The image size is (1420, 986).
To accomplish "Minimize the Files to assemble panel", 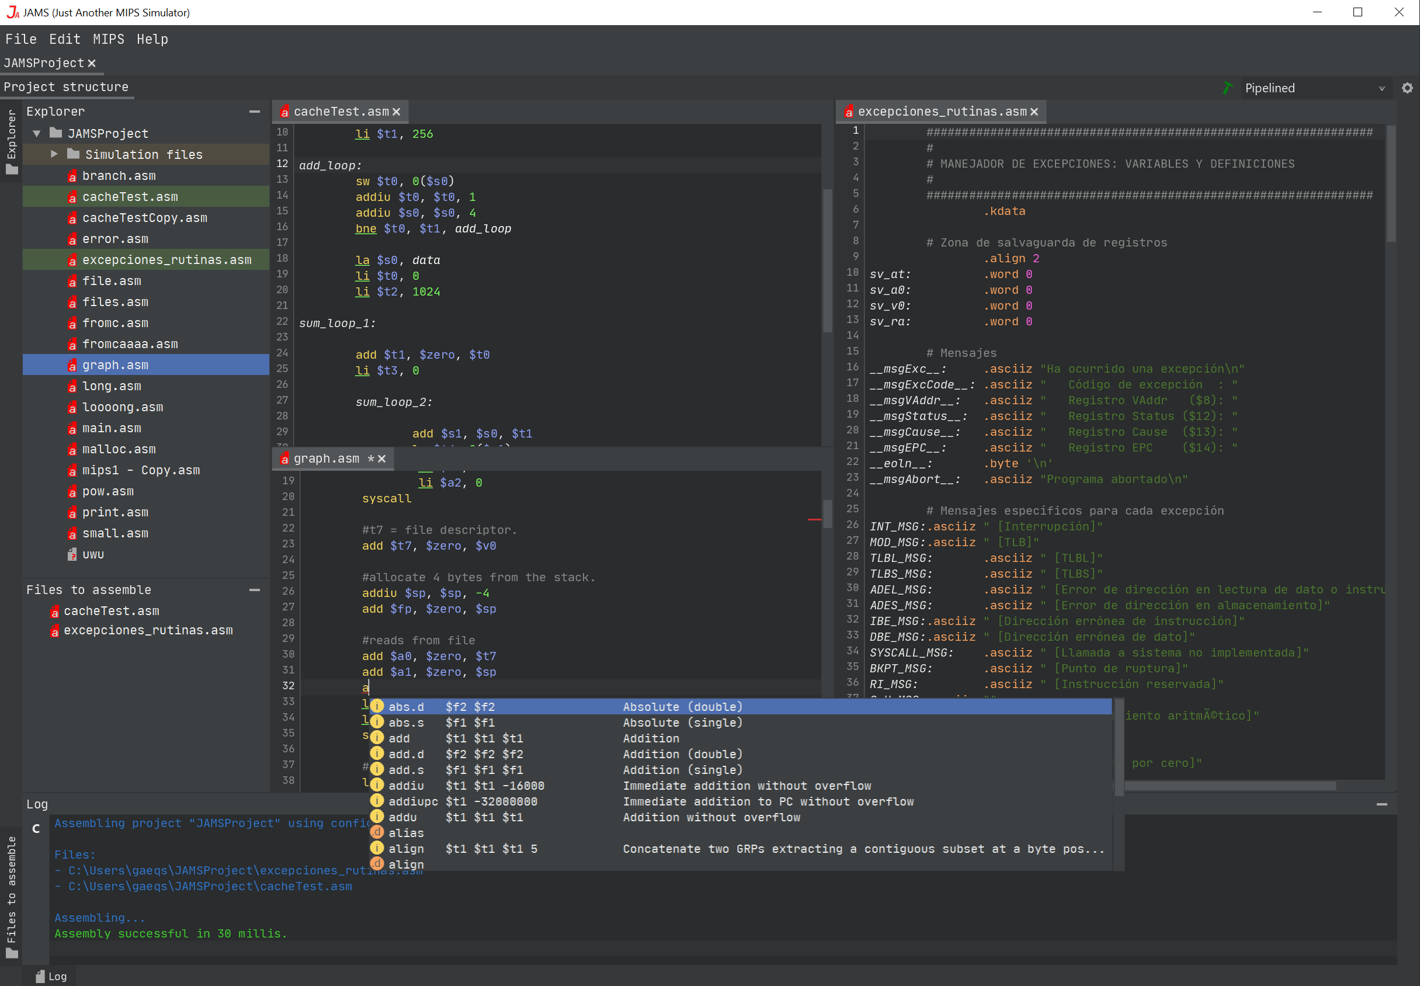I will point(254,590).
